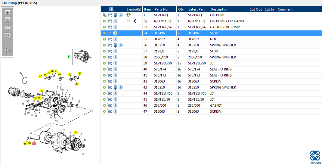Zoom out with the minus icon

coord(8,20)
